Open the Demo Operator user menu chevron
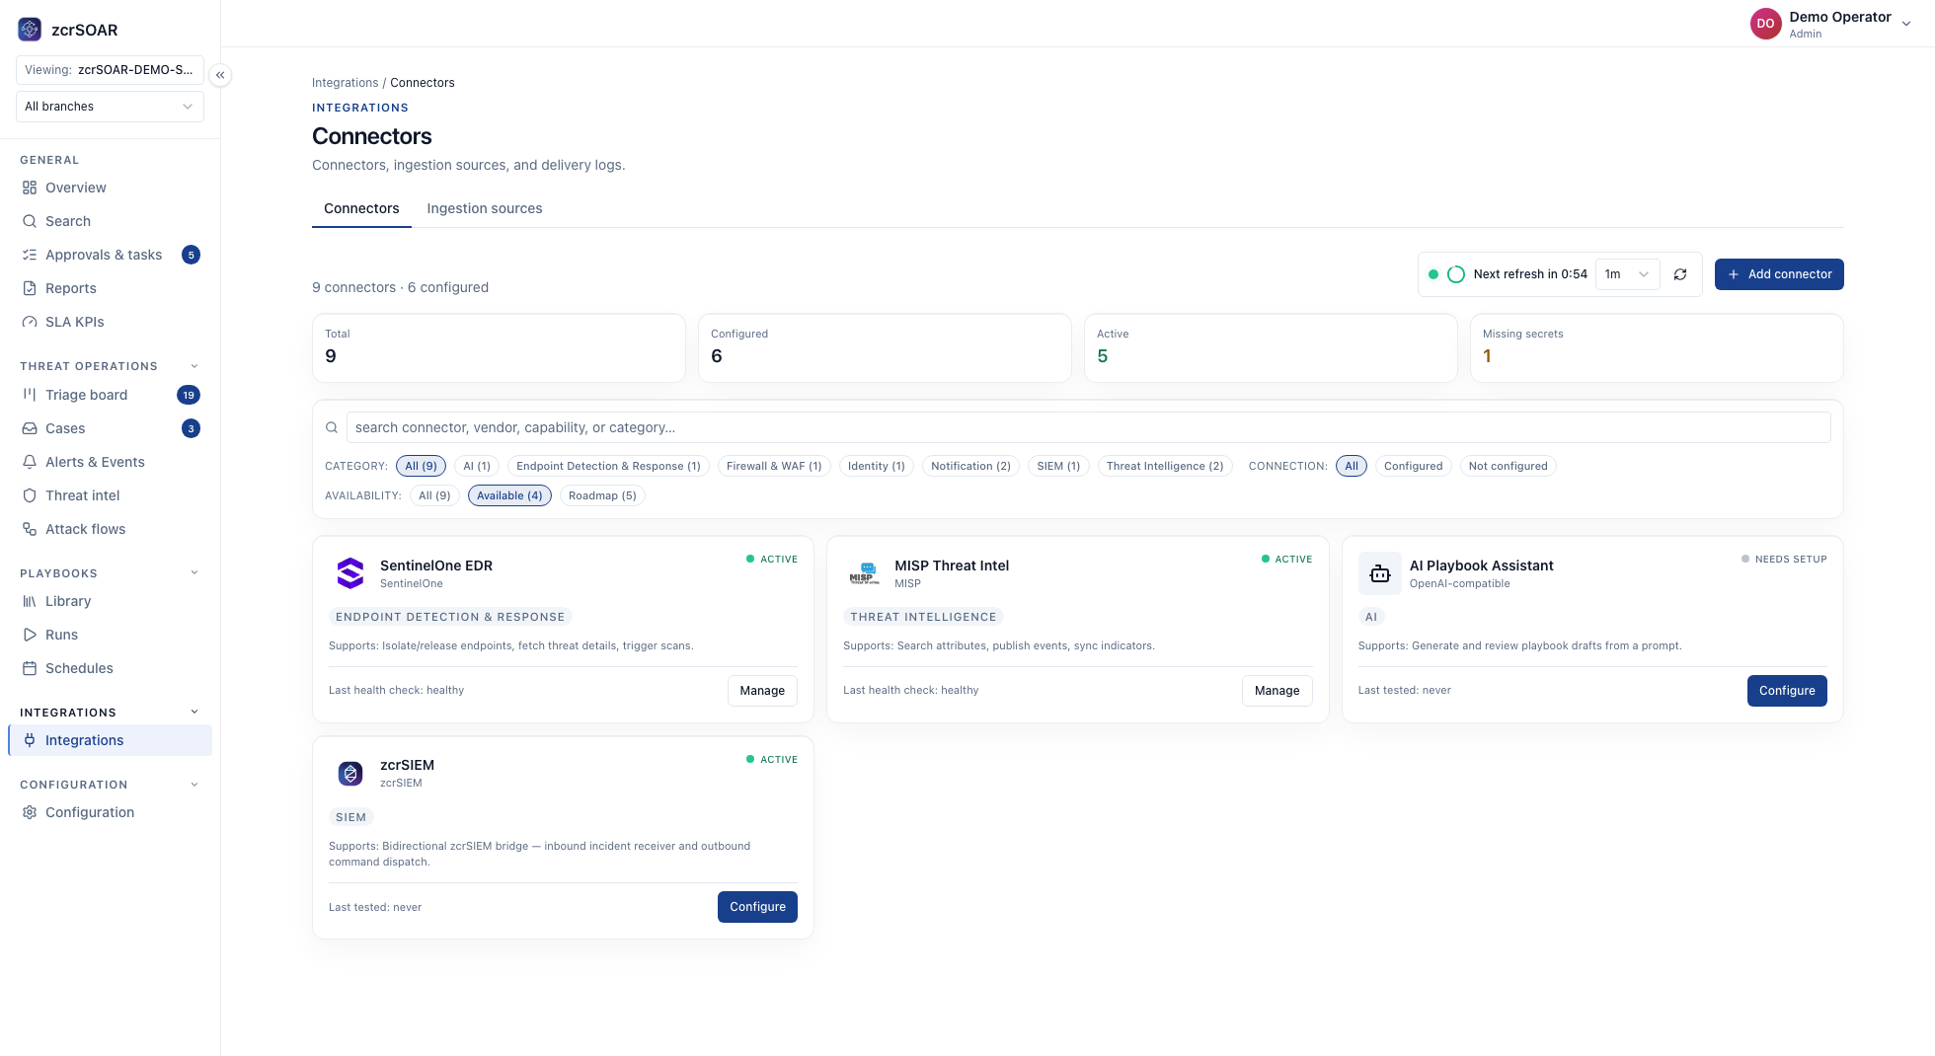 (1906, 24)
